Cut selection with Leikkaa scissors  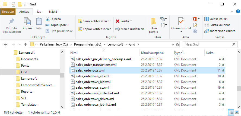click(x=53, y=19)
